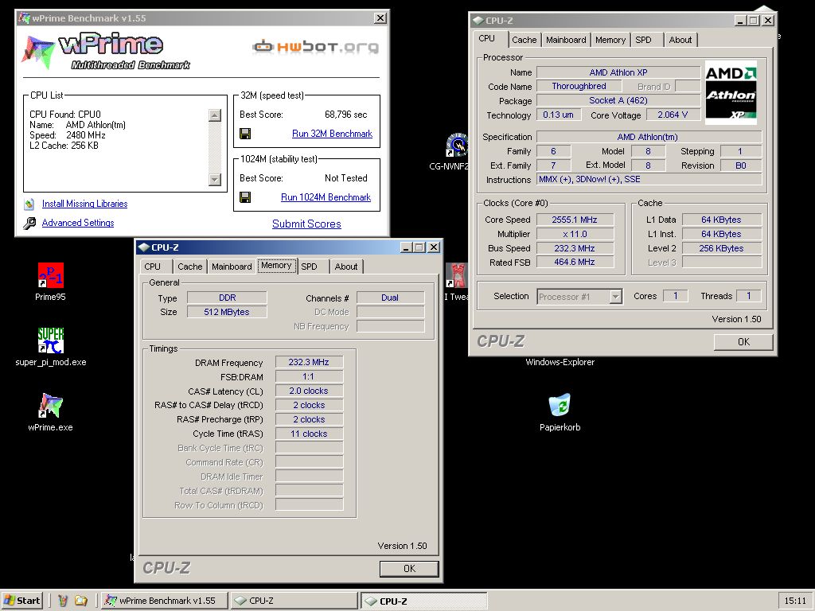Click the Multiplier value x 11.0

(x=575, y=235)
